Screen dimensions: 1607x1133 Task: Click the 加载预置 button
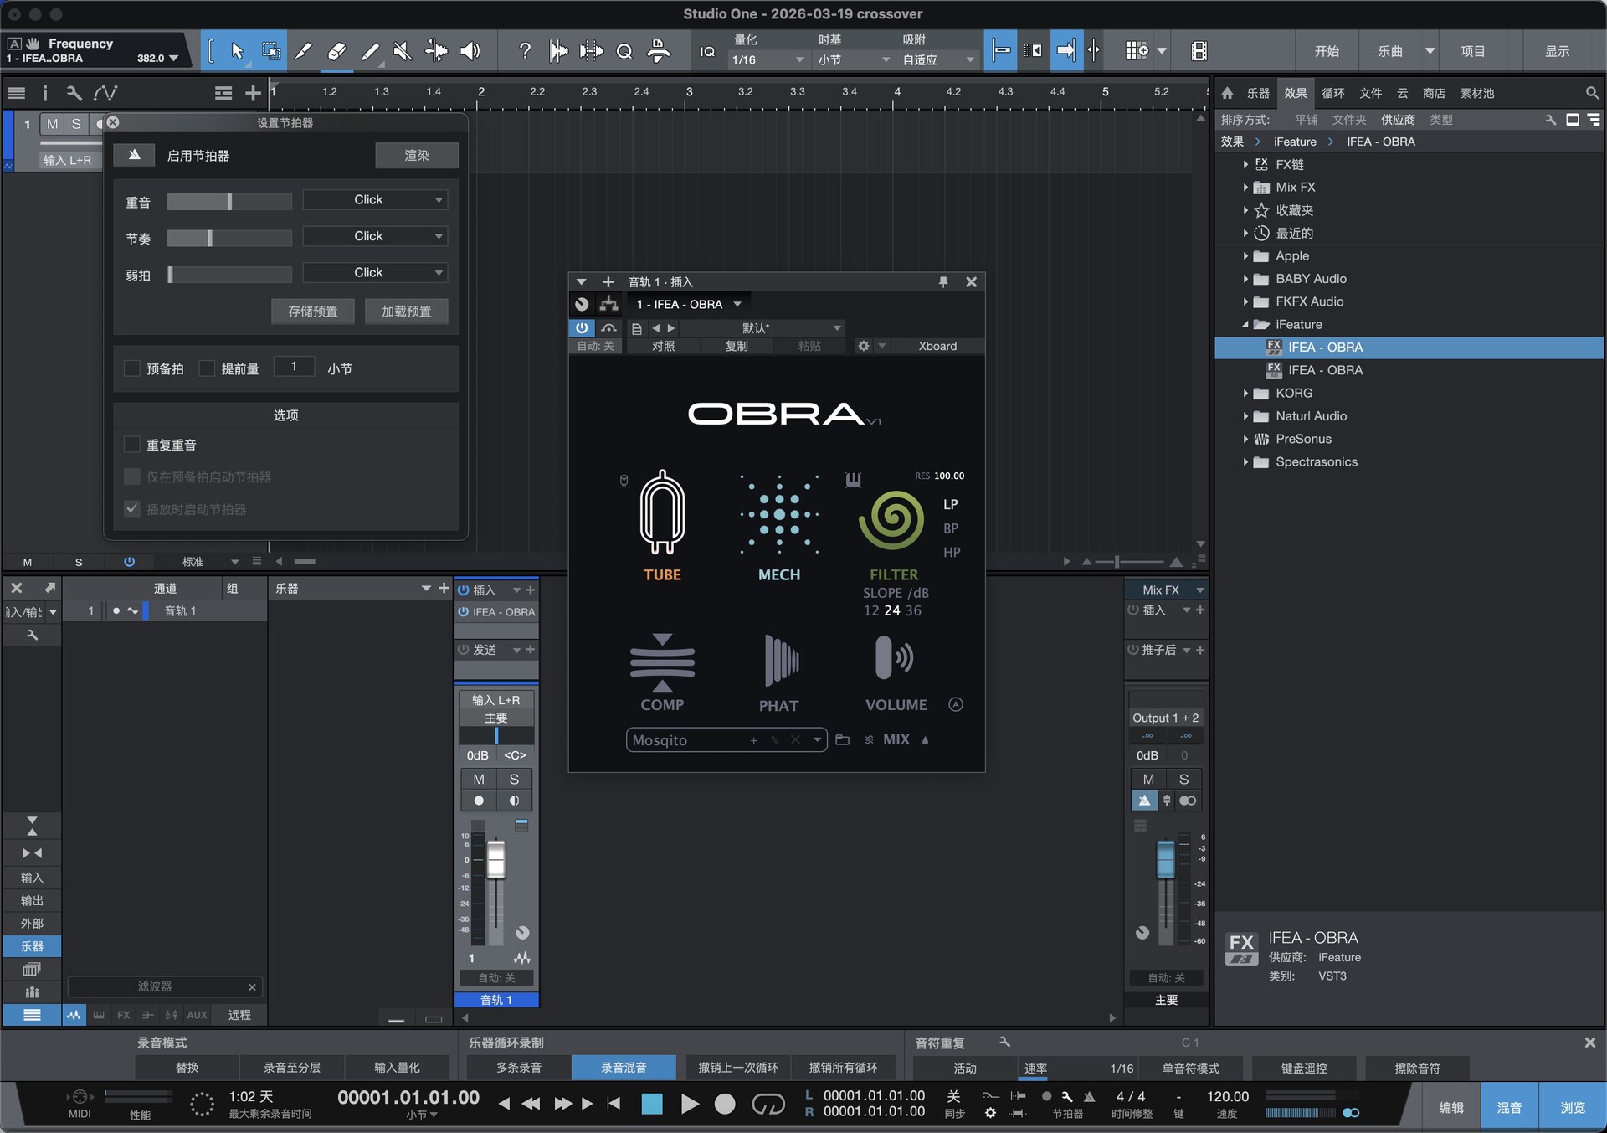(406, 312)
